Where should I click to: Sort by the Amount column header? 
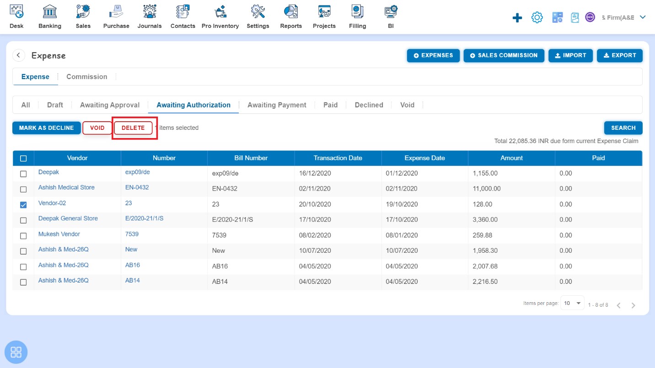point(511,158)
